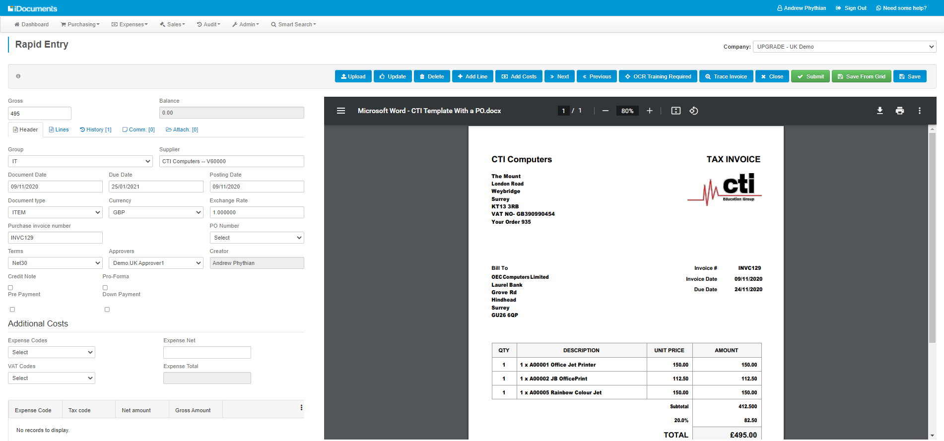
Task: Open the Expense Codes dropdown
Action: (x=52, y=352)
